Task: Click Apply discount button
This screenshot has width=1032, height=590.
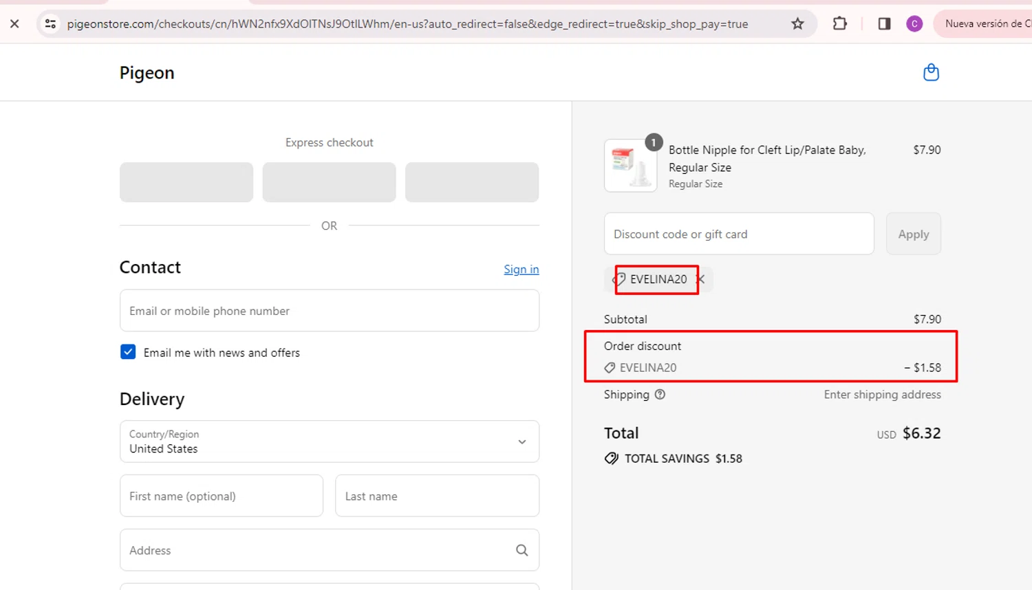Action: point(913,234)
